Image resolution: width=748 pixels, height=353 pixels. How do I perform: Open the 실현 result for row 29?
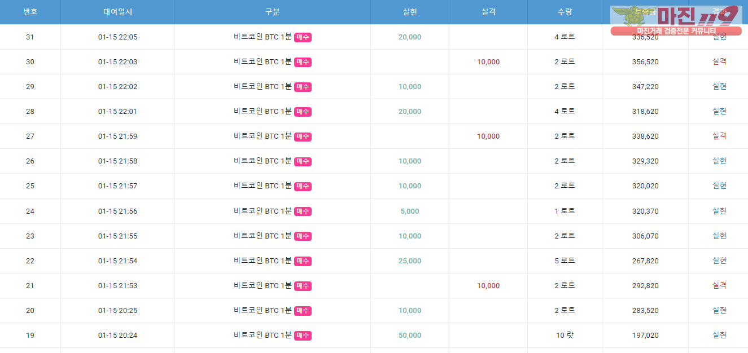tap(719, 86)
